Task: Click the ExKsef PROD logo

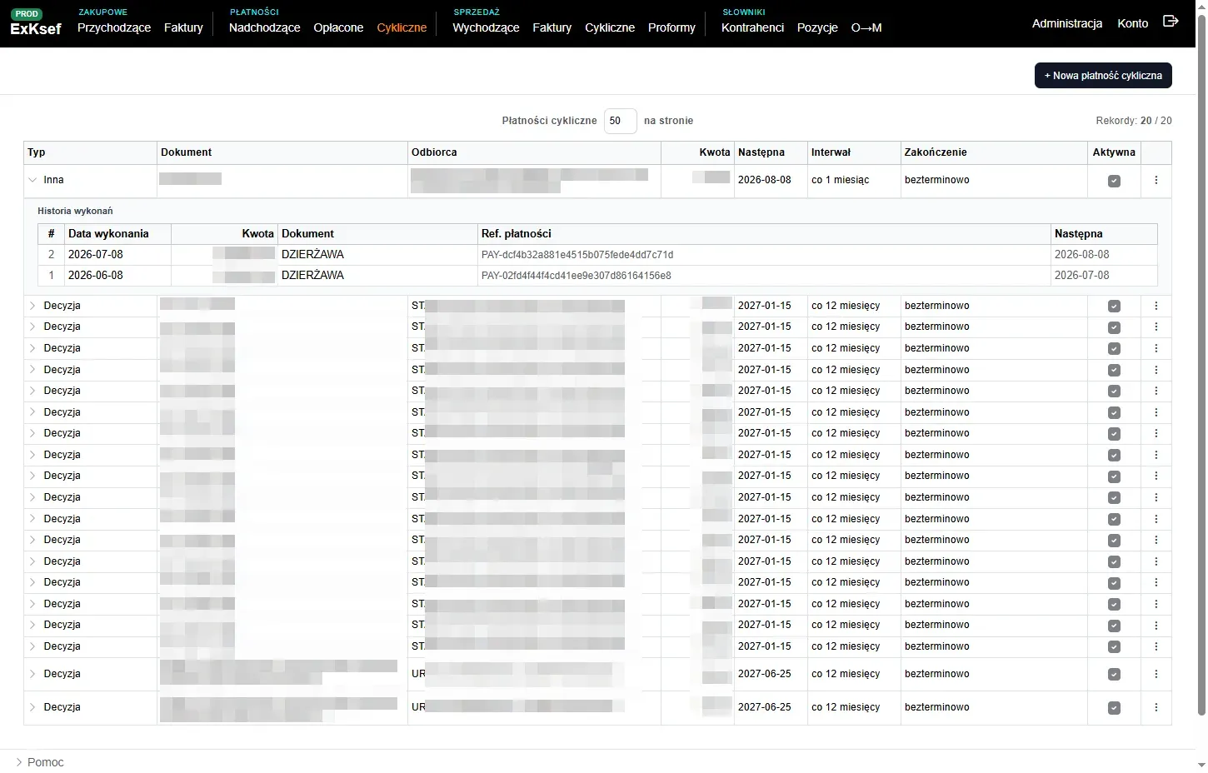Action: tap(36, 23)
